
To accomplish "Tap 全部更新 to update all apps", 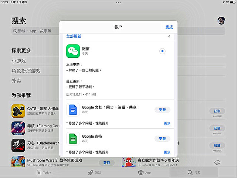I will [74, 36].
